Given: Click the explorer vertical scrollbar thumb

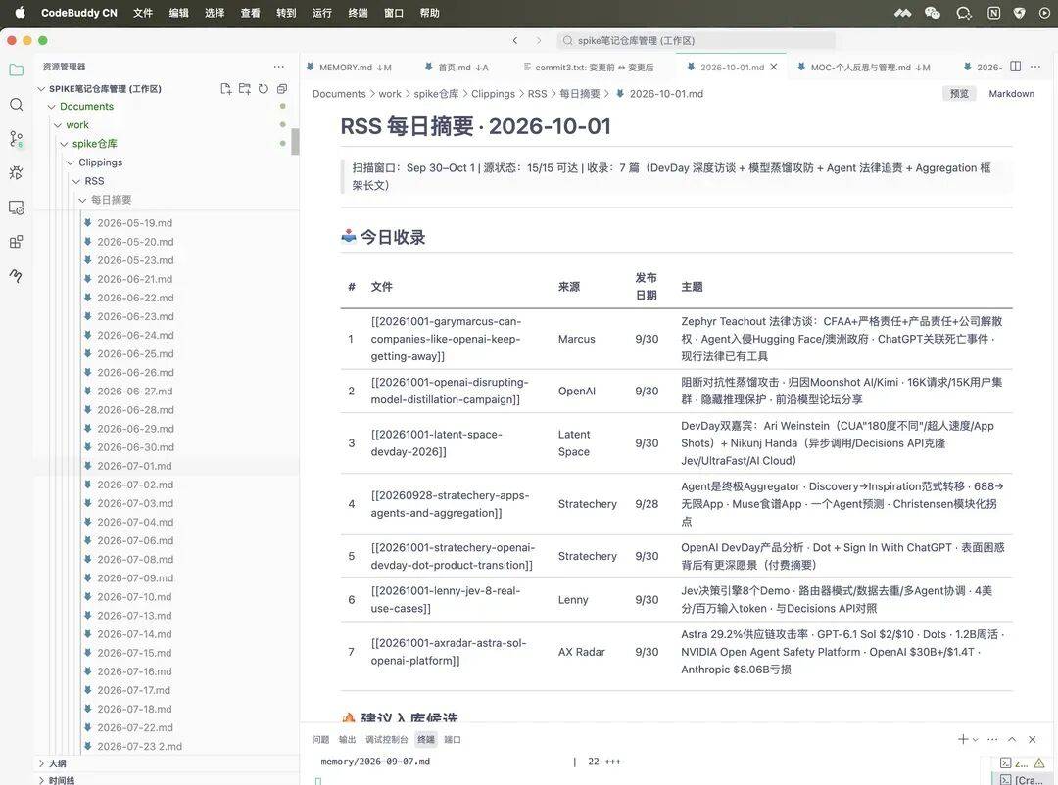Looking at the screenshot, I should 295,142.
